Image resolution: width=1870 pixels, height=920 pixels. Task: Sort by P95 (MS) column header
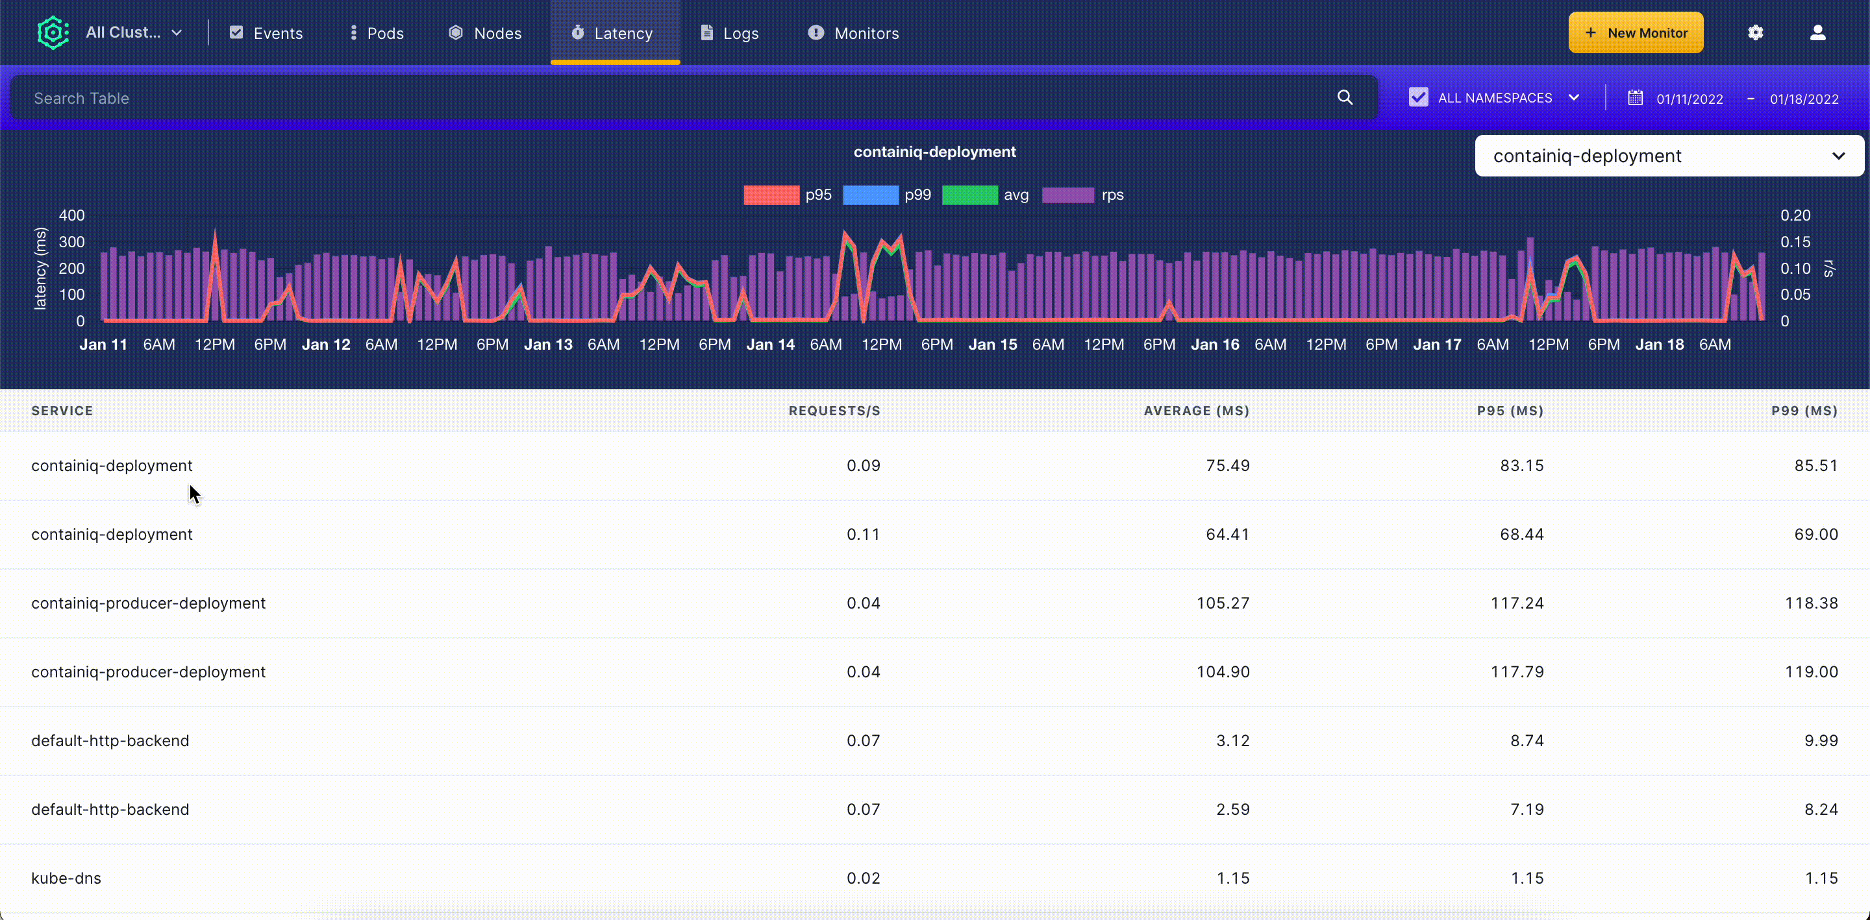click(1510, 411)
